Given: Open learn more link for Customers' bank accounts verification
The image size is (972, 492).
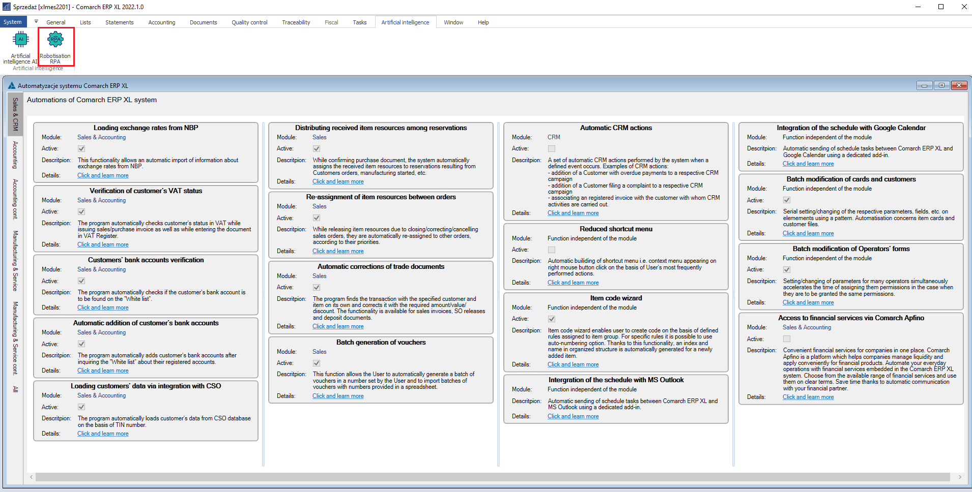Looking at the screenshot, I should point(103,307).
